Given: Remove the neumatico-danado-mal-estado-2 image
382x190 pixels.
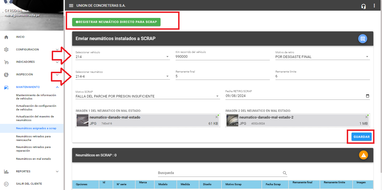Looking at the screenshot, I should point(366,117).
